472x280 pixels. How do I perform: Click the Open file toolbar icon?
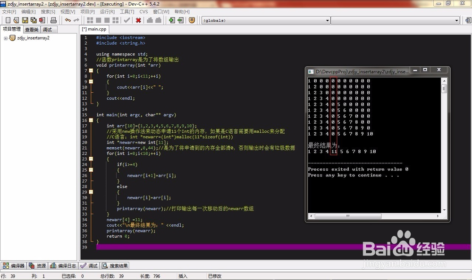[x=16, y=20]
